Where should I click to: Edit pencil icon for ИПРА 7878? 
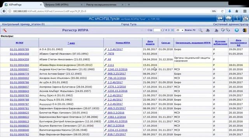(x=105, y=54)
